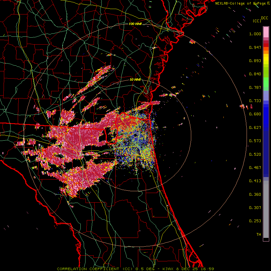Click the 0.947 scale value
This screenshot has height=271, width=271.
click(x=255, y=47)
